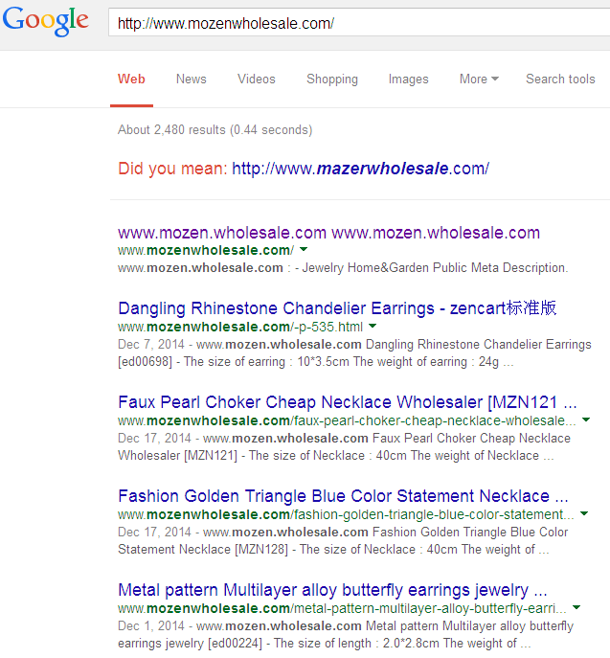Screen dimensions: 610x658
Task: Expand arrow beside faux-pearl-choker URL
Action: click(x=586, y=420)
